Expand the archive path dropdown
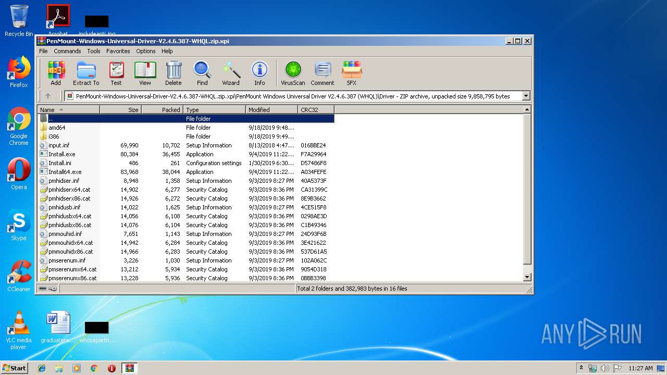 (526, 96)
